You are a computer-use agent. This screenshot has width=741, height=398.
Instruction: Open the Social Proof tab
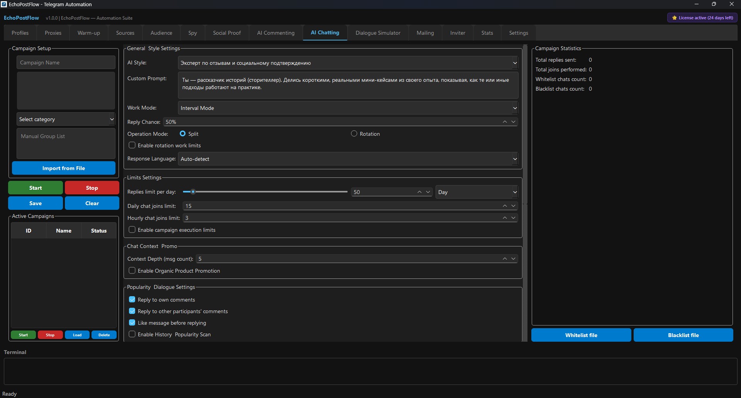tap(227, 33)
